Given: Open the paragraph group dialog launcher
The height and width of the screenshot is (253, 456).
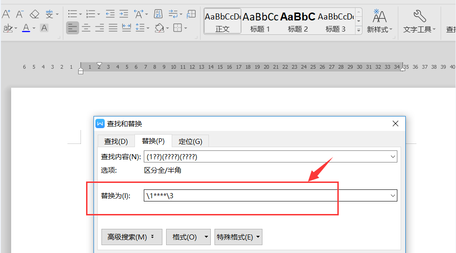Looking at the screenshot, I should pyautogui.click(x=196, y=38).
